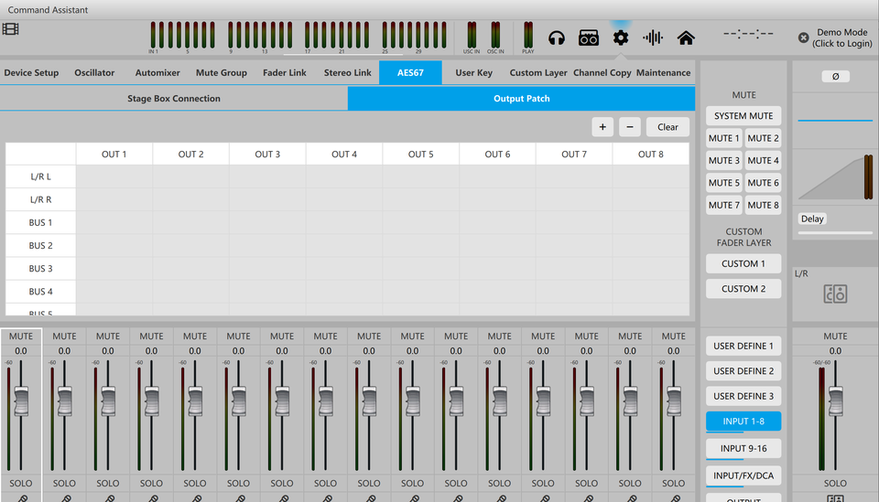This screenshot has width=879, height=502.
Task: Open the settings gear icon
Action: [x=621, y=37]
